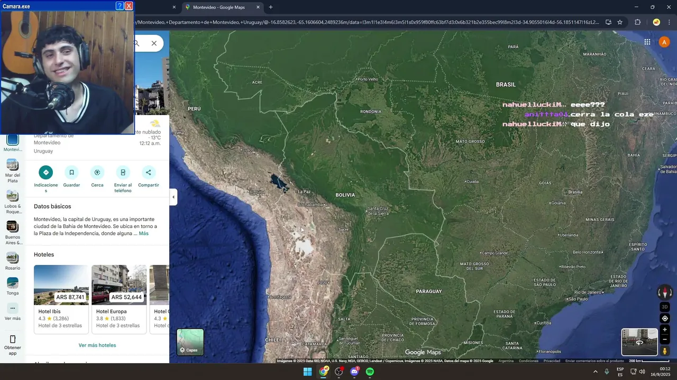
Task: Select the Campo Grande city label
Action: pyautogui.click(x=495, y=253)
